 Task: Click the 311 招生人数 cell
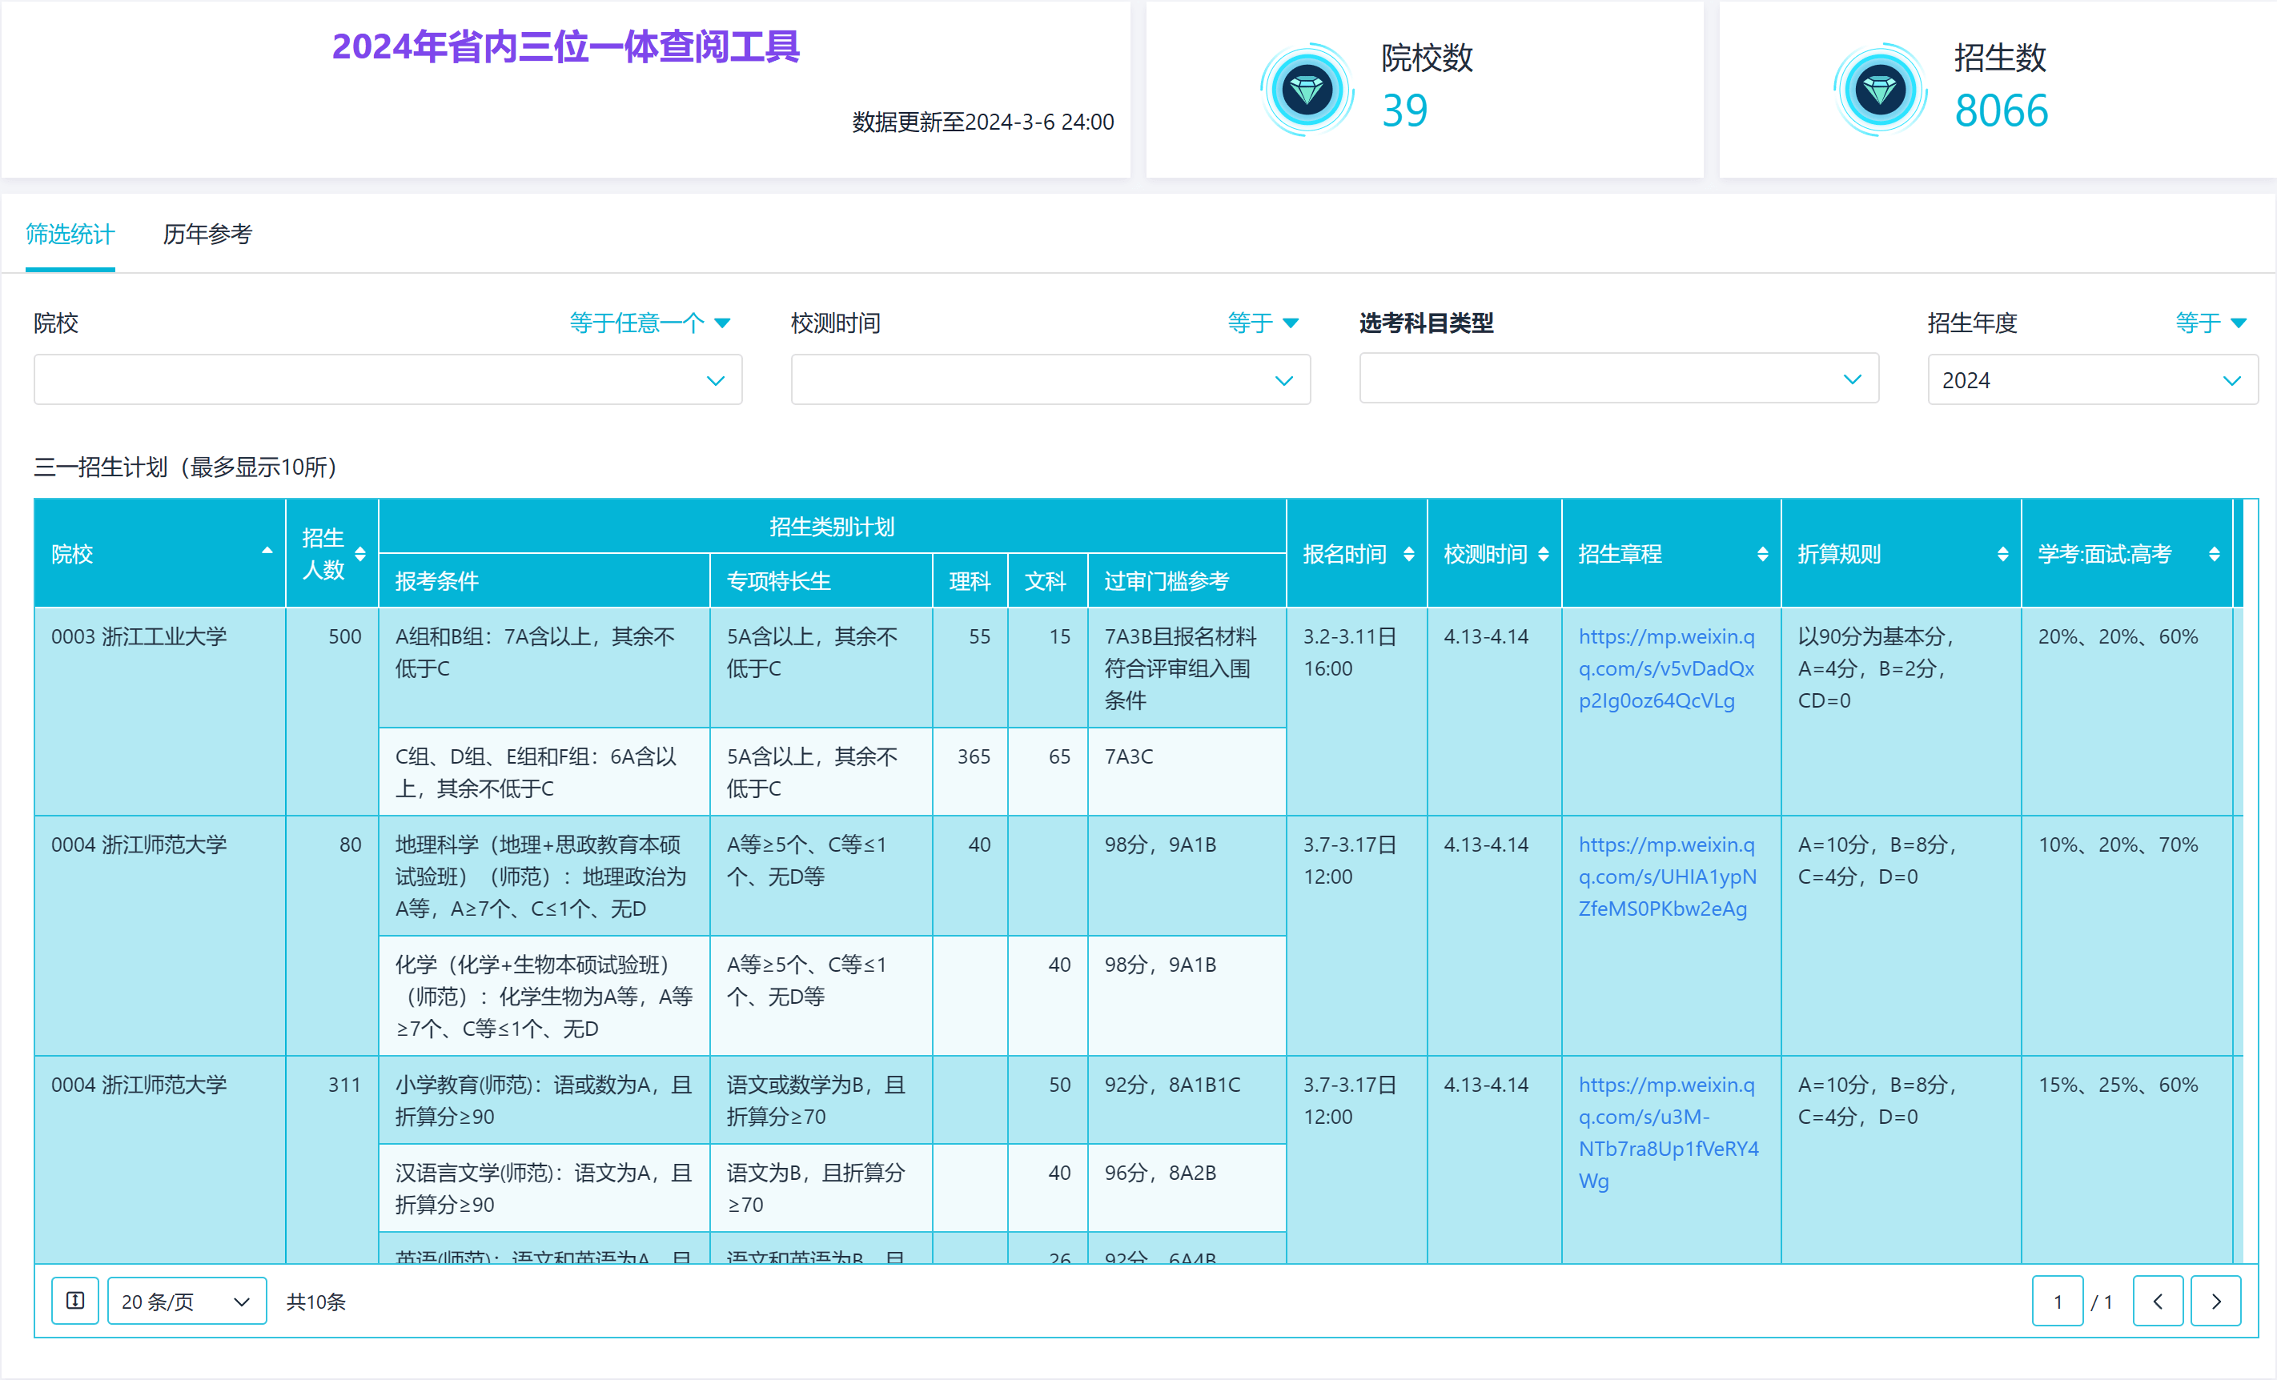(x=331, y=1159)
